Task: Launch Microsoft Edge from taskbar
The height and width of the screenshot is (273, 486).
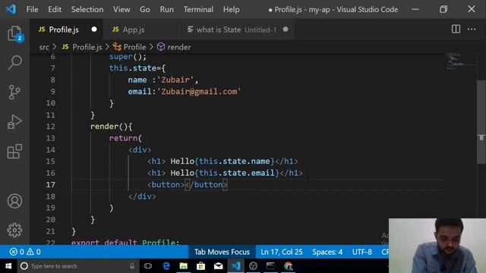Action: click(x=166, y=266)
